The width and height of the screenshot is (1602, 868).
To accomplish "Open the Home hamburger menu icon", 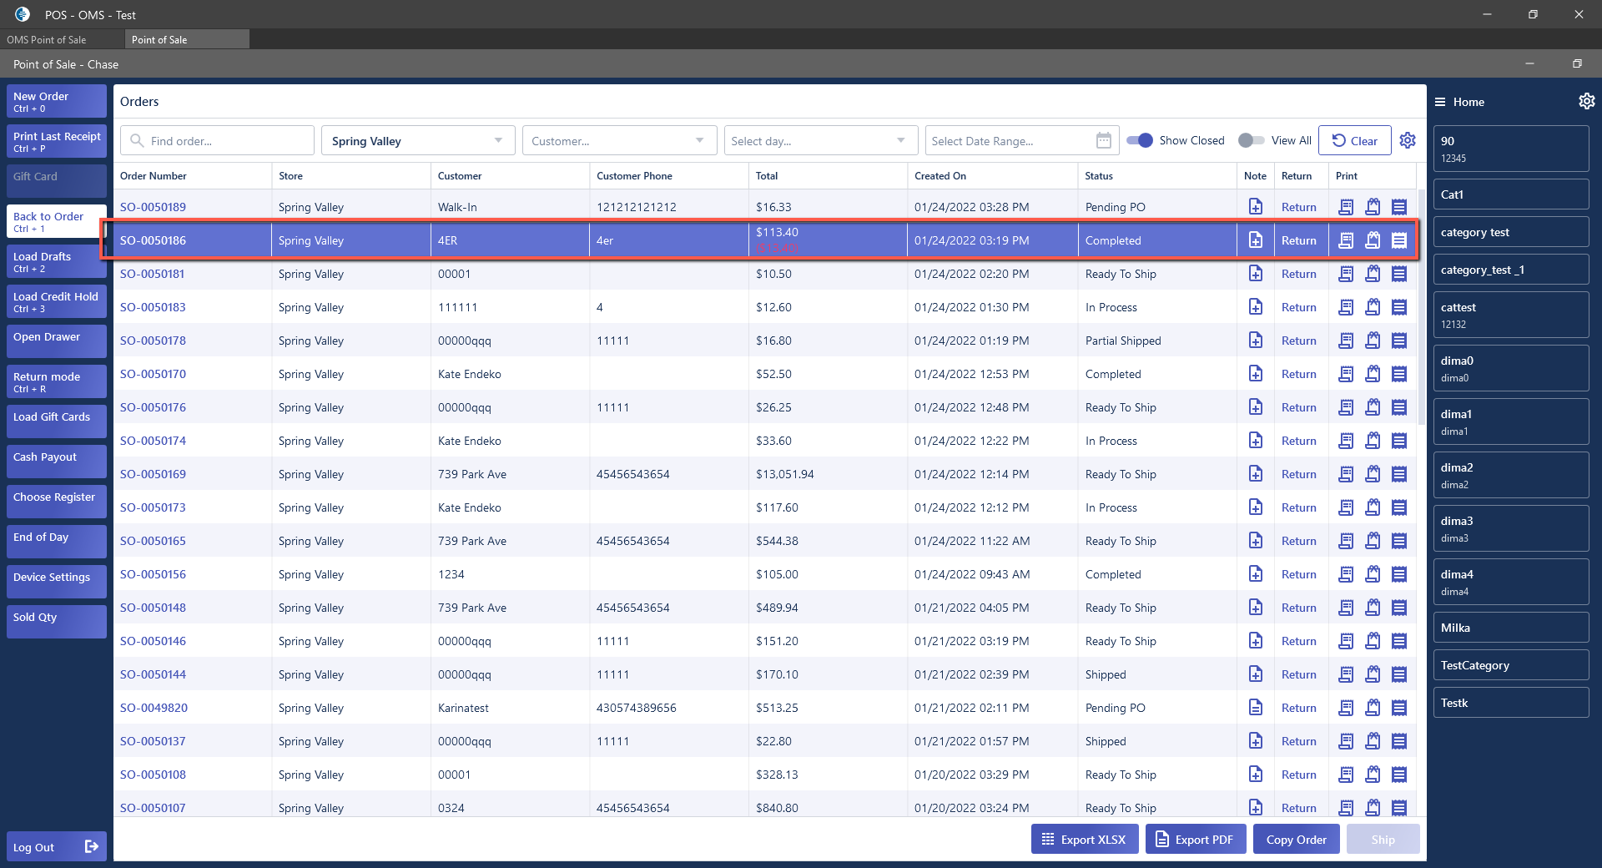I will click(x=1440, y=102).
